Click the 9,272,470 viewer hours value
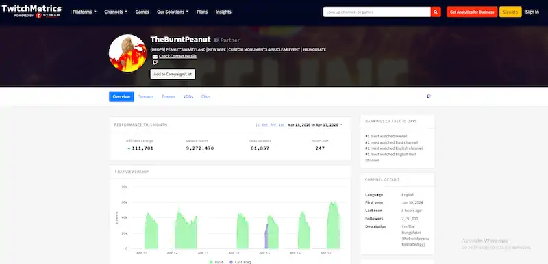 click(200, 148)
